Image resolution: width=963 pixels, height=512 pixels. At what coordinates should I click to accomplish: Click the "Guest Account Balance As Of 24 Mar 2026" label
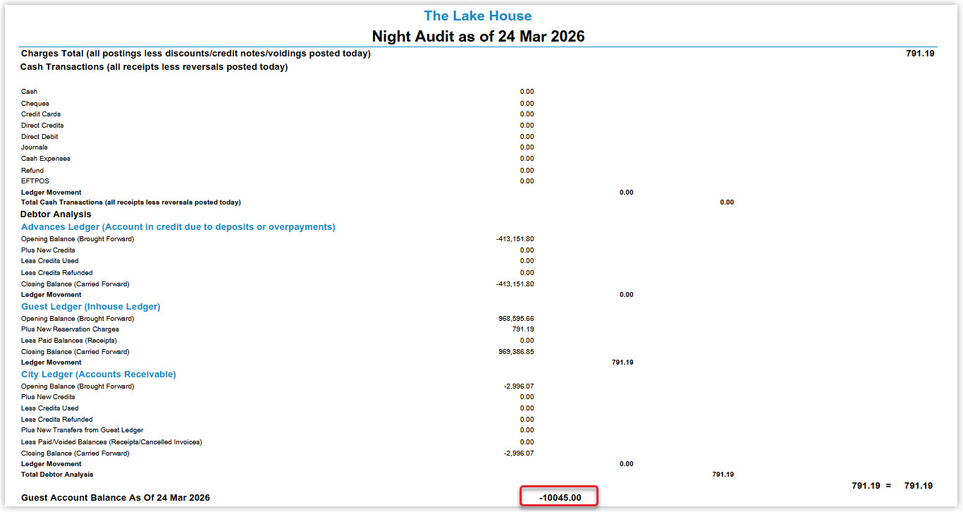pos(116,498)
